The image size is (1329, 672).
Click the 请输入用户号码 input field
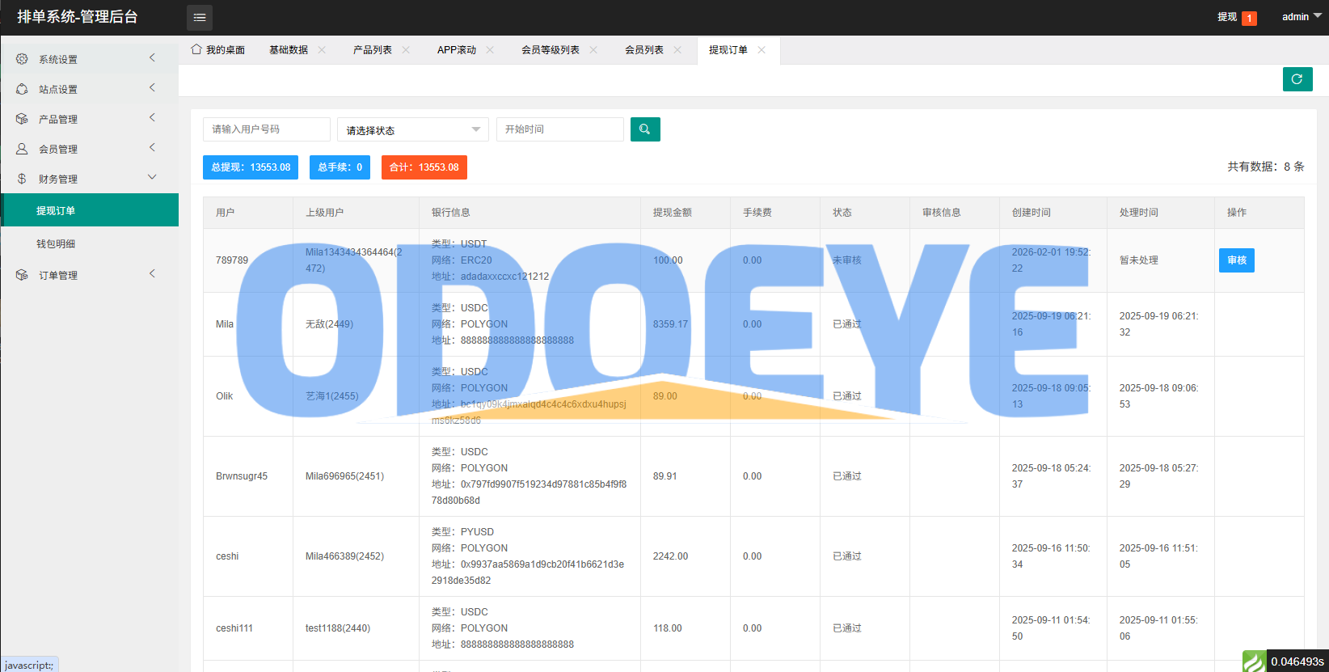266,129
